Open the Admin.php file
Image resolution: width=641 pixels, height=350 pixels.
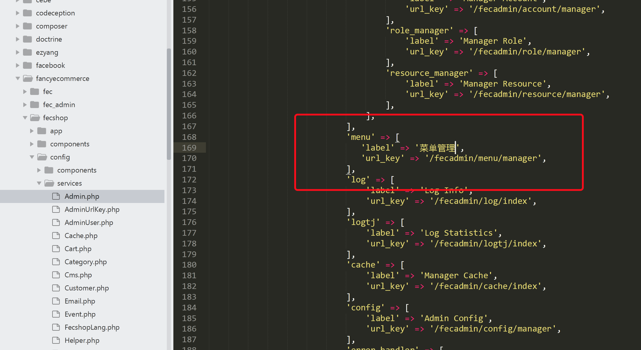click(x=82, y=196)
